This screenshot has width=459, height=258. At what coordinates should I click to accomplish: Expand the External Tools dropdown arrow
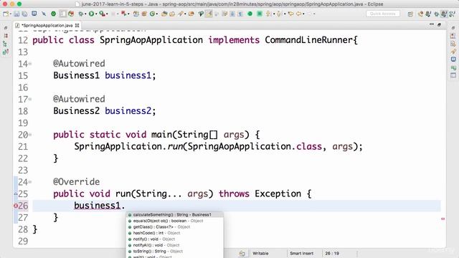107,14
